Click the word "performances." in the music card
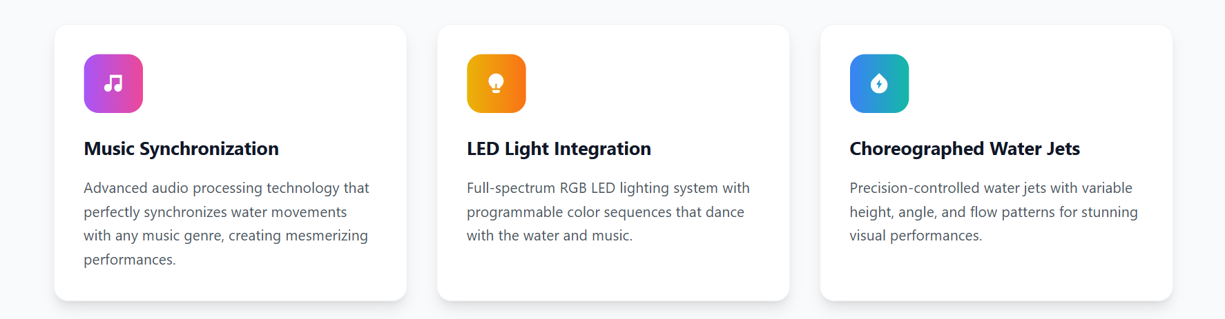 pos(130,260)
